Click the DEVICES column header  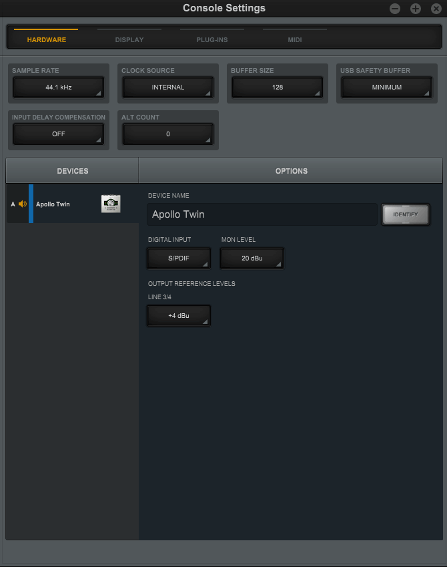72,171
